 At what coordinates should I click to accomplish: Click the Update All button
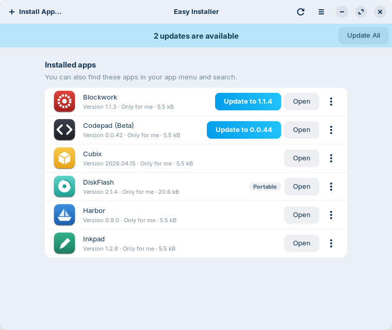[364, 36]
